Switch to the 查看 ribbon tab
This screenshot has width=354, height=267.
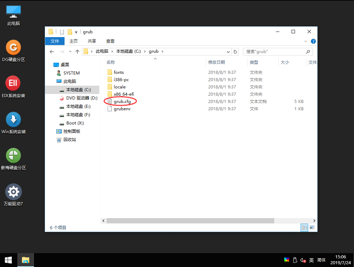tap(110, 41)
